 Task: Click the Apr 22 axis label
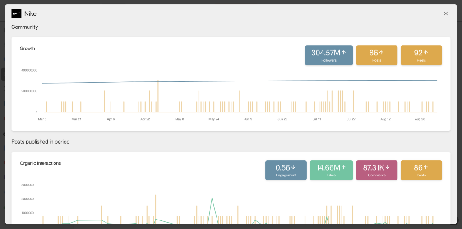[x=145, y=119]
